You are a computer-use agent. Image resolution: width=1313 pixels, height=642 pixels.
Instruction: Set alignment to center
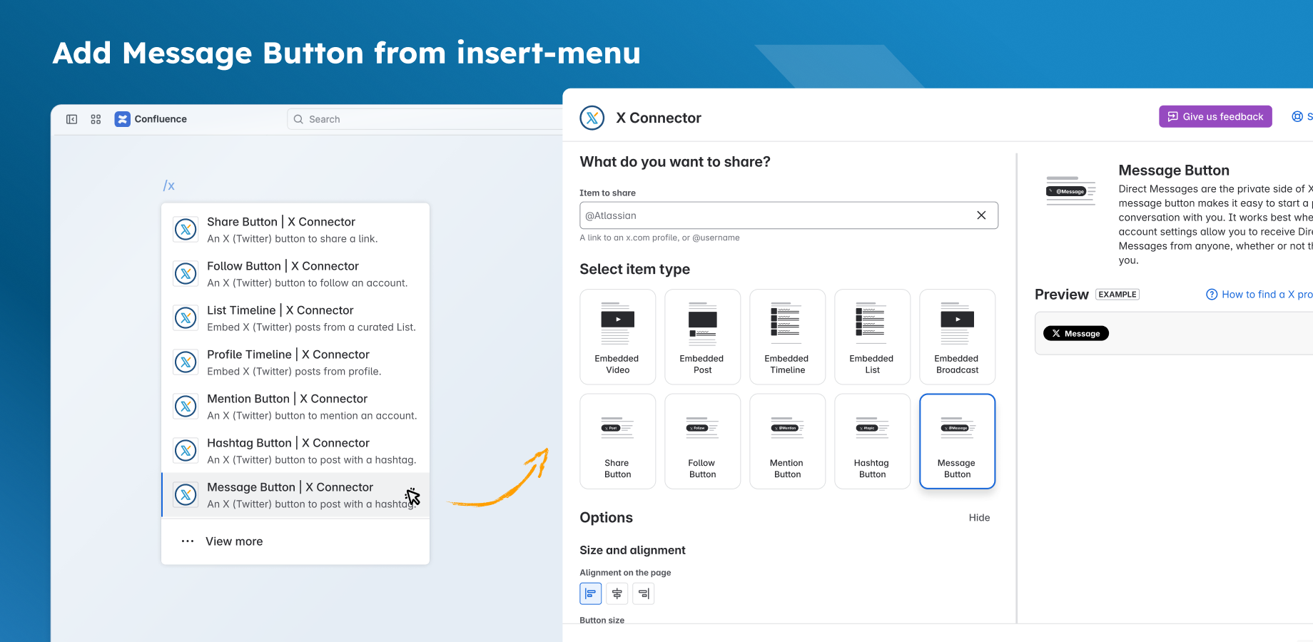pyautogui.click(x=617, y=593)
